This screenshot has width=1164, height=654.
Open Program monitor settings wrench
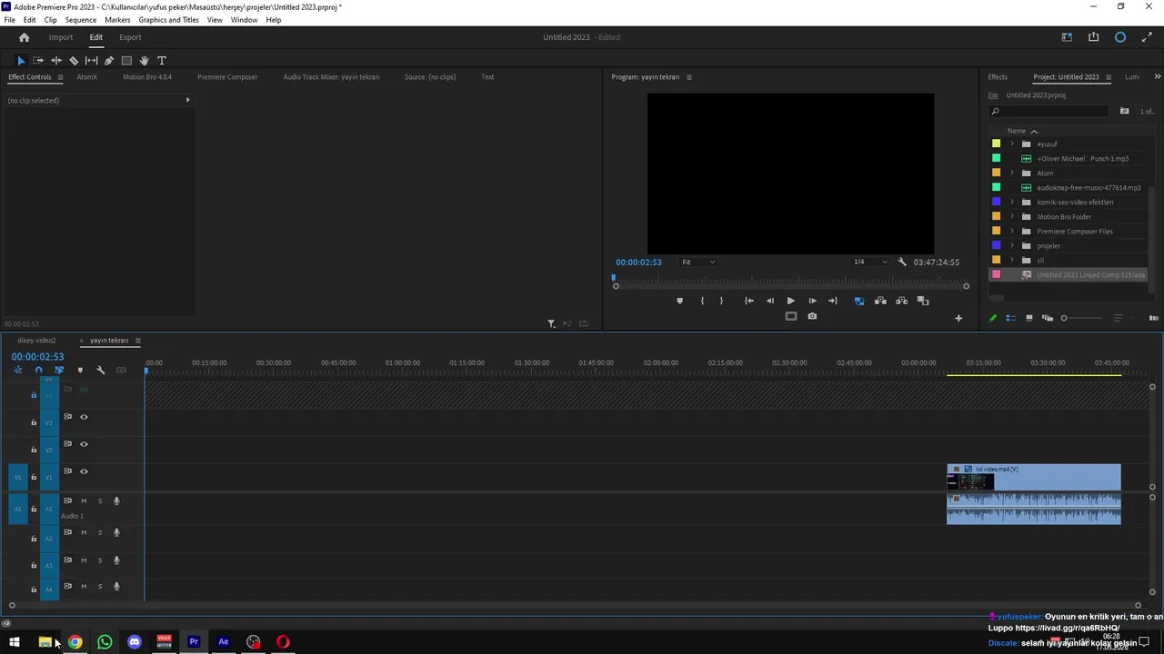(902, 262)
